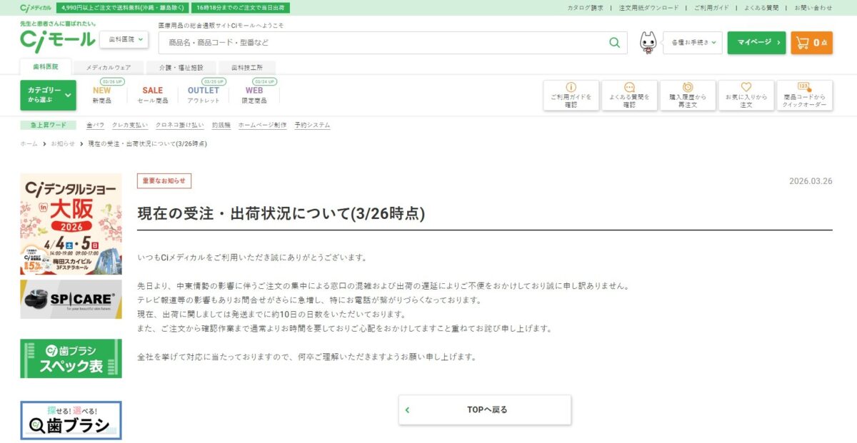Select the 歯科医院 tab
The image size is (857, 443).
(46, 66)
